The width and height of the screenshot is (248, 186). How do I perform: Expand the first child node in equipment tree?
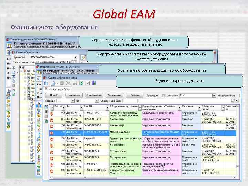(x=25, y=74)
